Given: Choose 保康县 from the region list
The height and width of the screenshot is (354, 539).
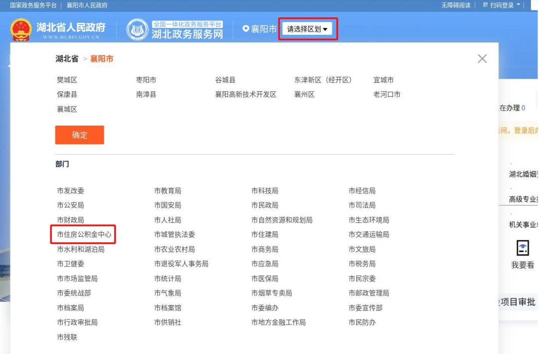Looking at the screenshot, I should click(x=67, y=94).
